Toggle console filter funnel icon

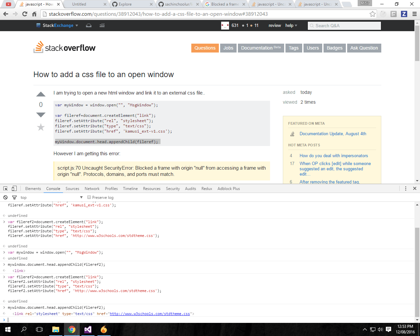pyautogui.click(x=14, y=197)
